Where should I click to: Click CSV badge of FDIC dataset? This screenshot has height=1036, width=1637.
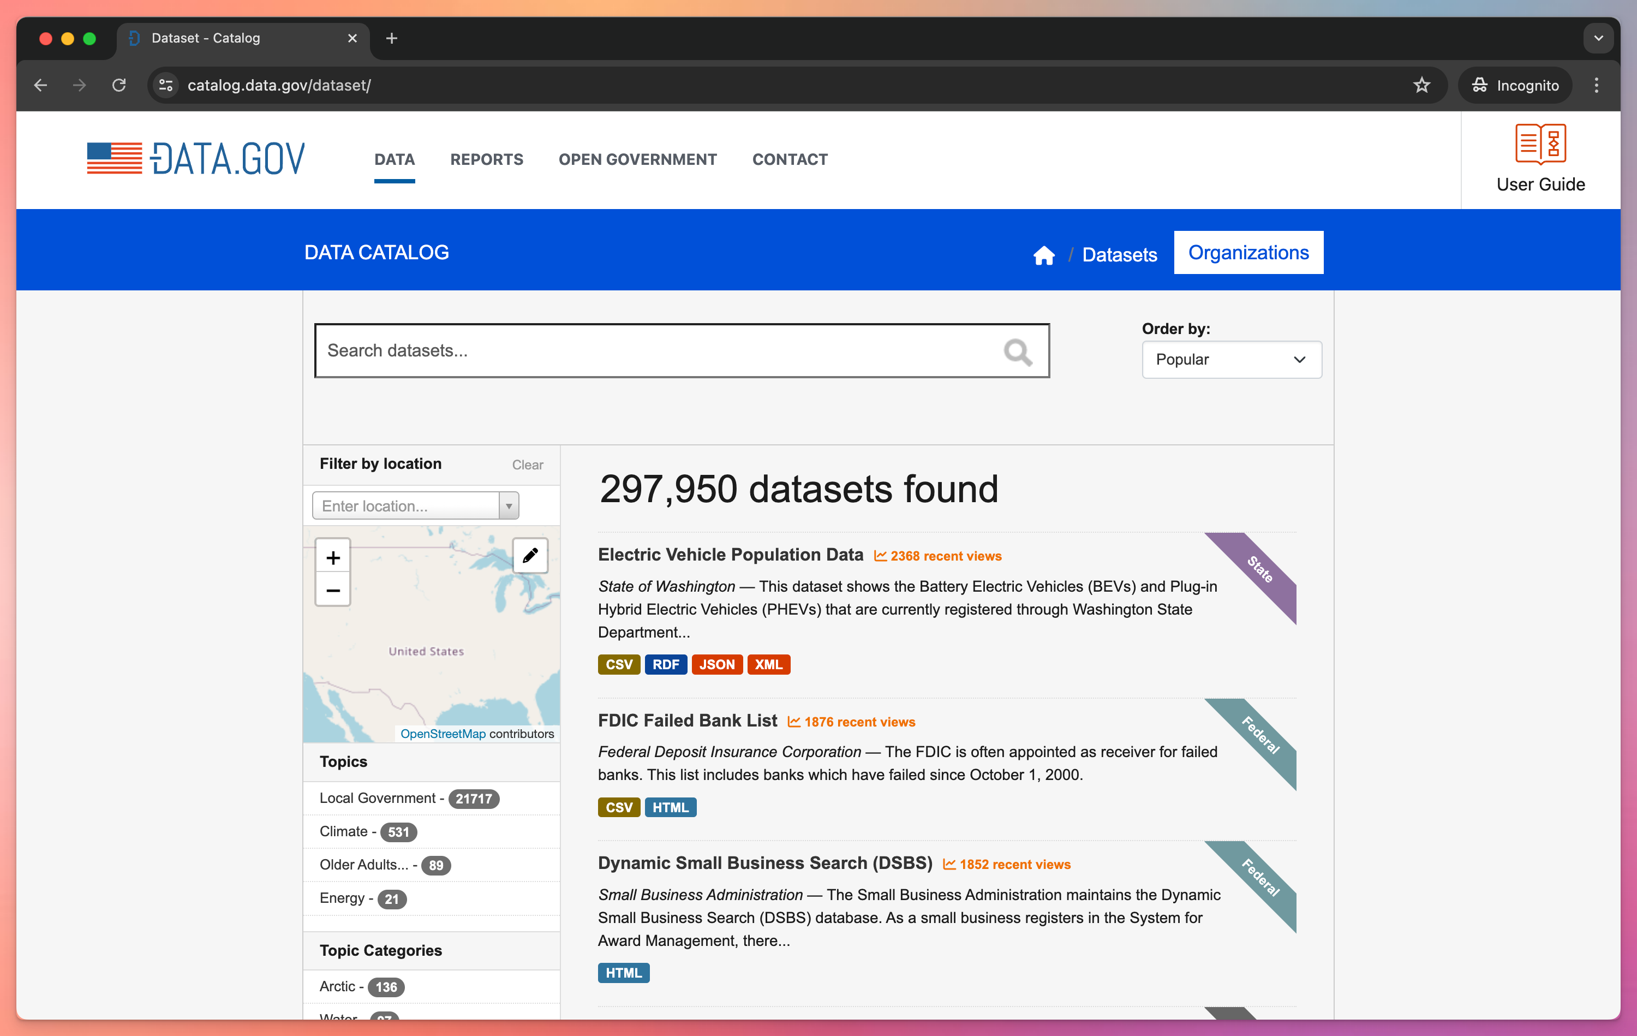click(x=619, y=807)
